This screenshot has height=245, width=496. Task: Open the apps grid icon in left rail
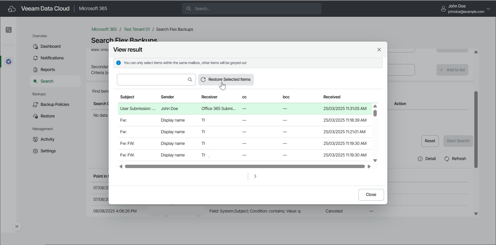(9, 30)
